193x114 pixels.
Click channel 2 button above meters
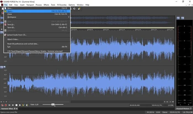[183, 18]
